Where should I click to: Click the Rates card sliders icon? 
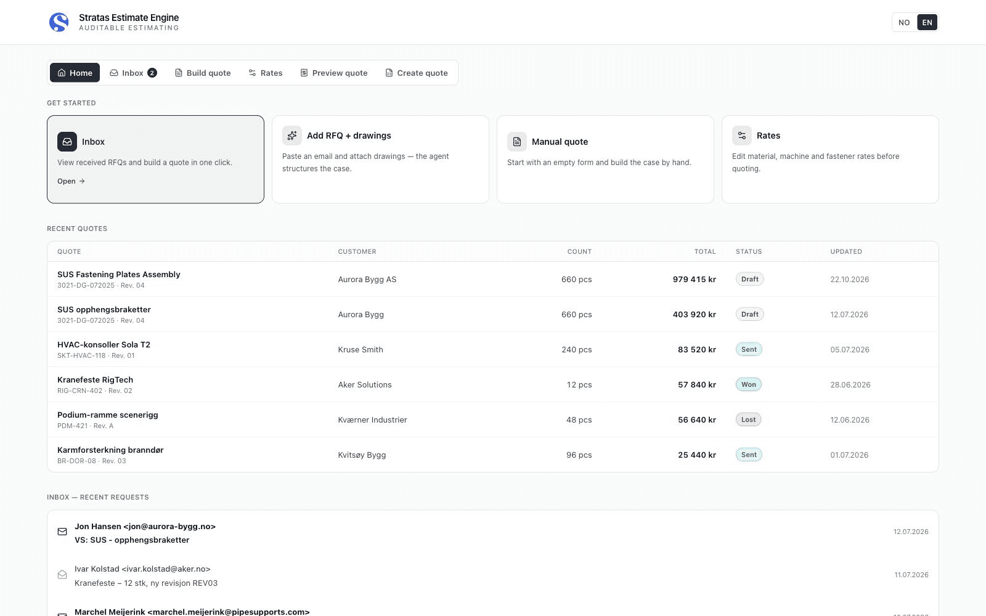[x=742, y=136]
